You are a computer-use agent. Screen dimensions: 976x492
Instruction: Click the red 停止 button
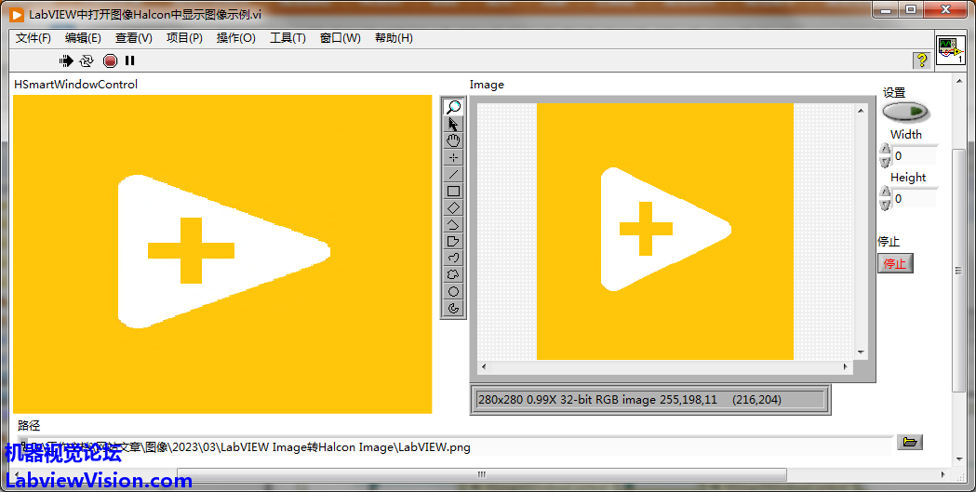[895, 263]
